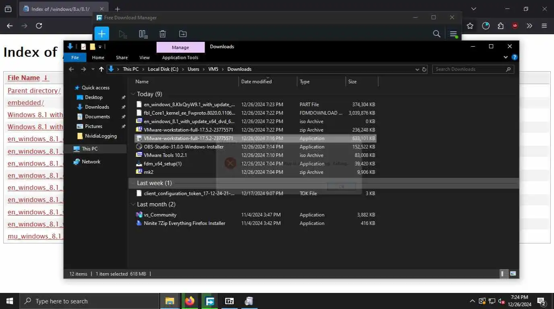Open search magnifier in Free Download Manager
Viewport: 554px width, 309px height.
(x=436, y=34)
